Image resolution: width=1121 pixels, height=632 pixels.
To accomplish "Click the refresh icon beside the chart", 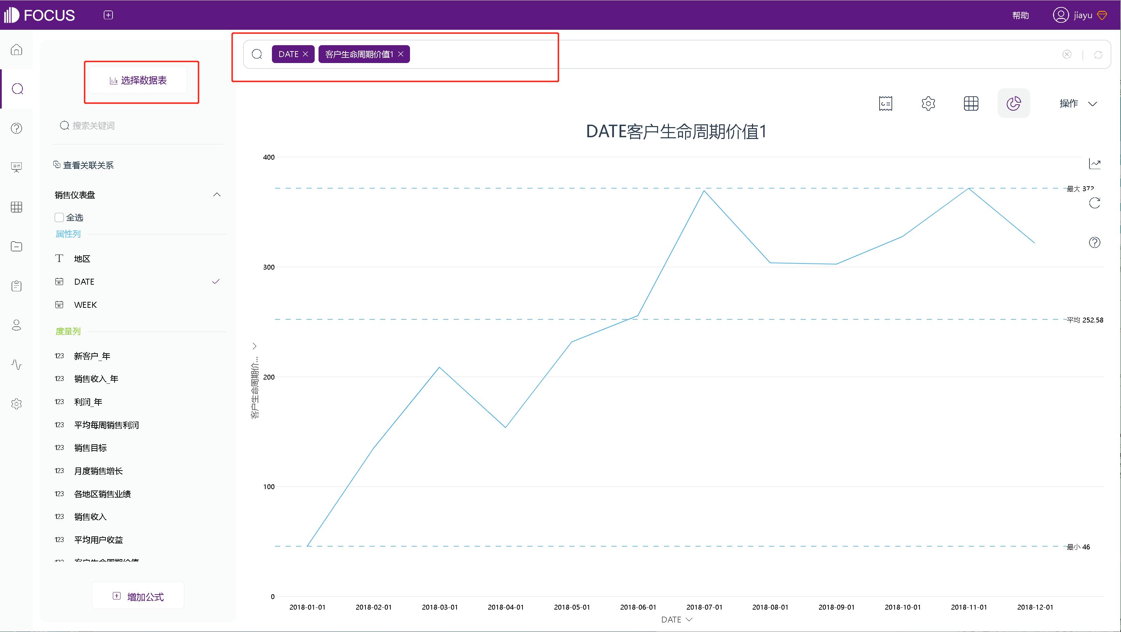I will [x=1095, y=203].
